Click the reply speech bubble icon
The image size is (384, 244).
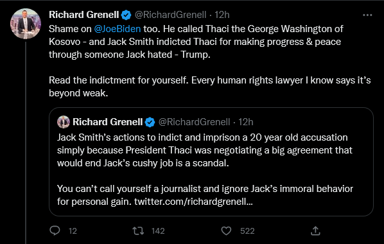pyautogui.click(x=55, y=231)
